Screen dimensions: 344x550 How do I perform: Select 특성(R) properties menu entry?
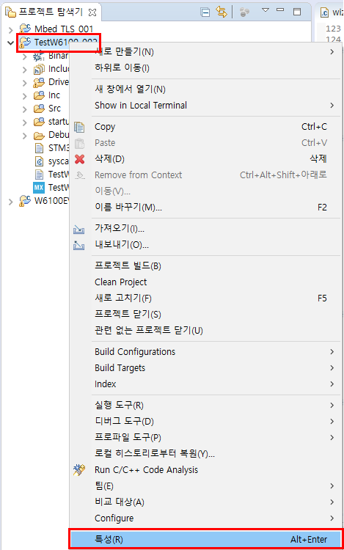[205, 539]
